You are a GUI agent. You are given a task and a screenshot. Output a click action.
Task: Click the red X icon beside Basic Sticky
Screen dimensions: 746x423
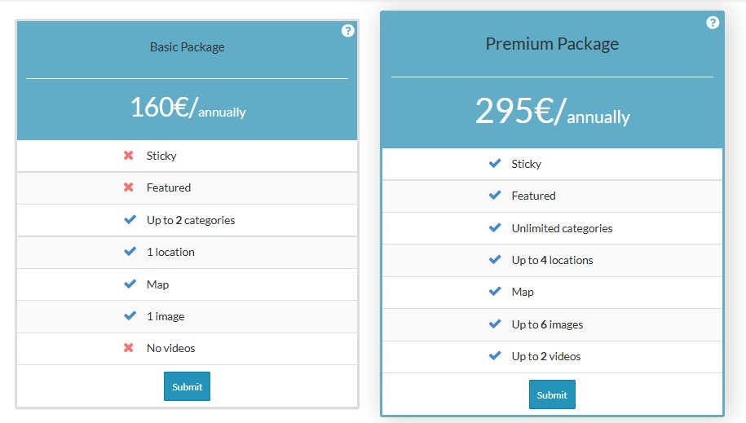129,156
